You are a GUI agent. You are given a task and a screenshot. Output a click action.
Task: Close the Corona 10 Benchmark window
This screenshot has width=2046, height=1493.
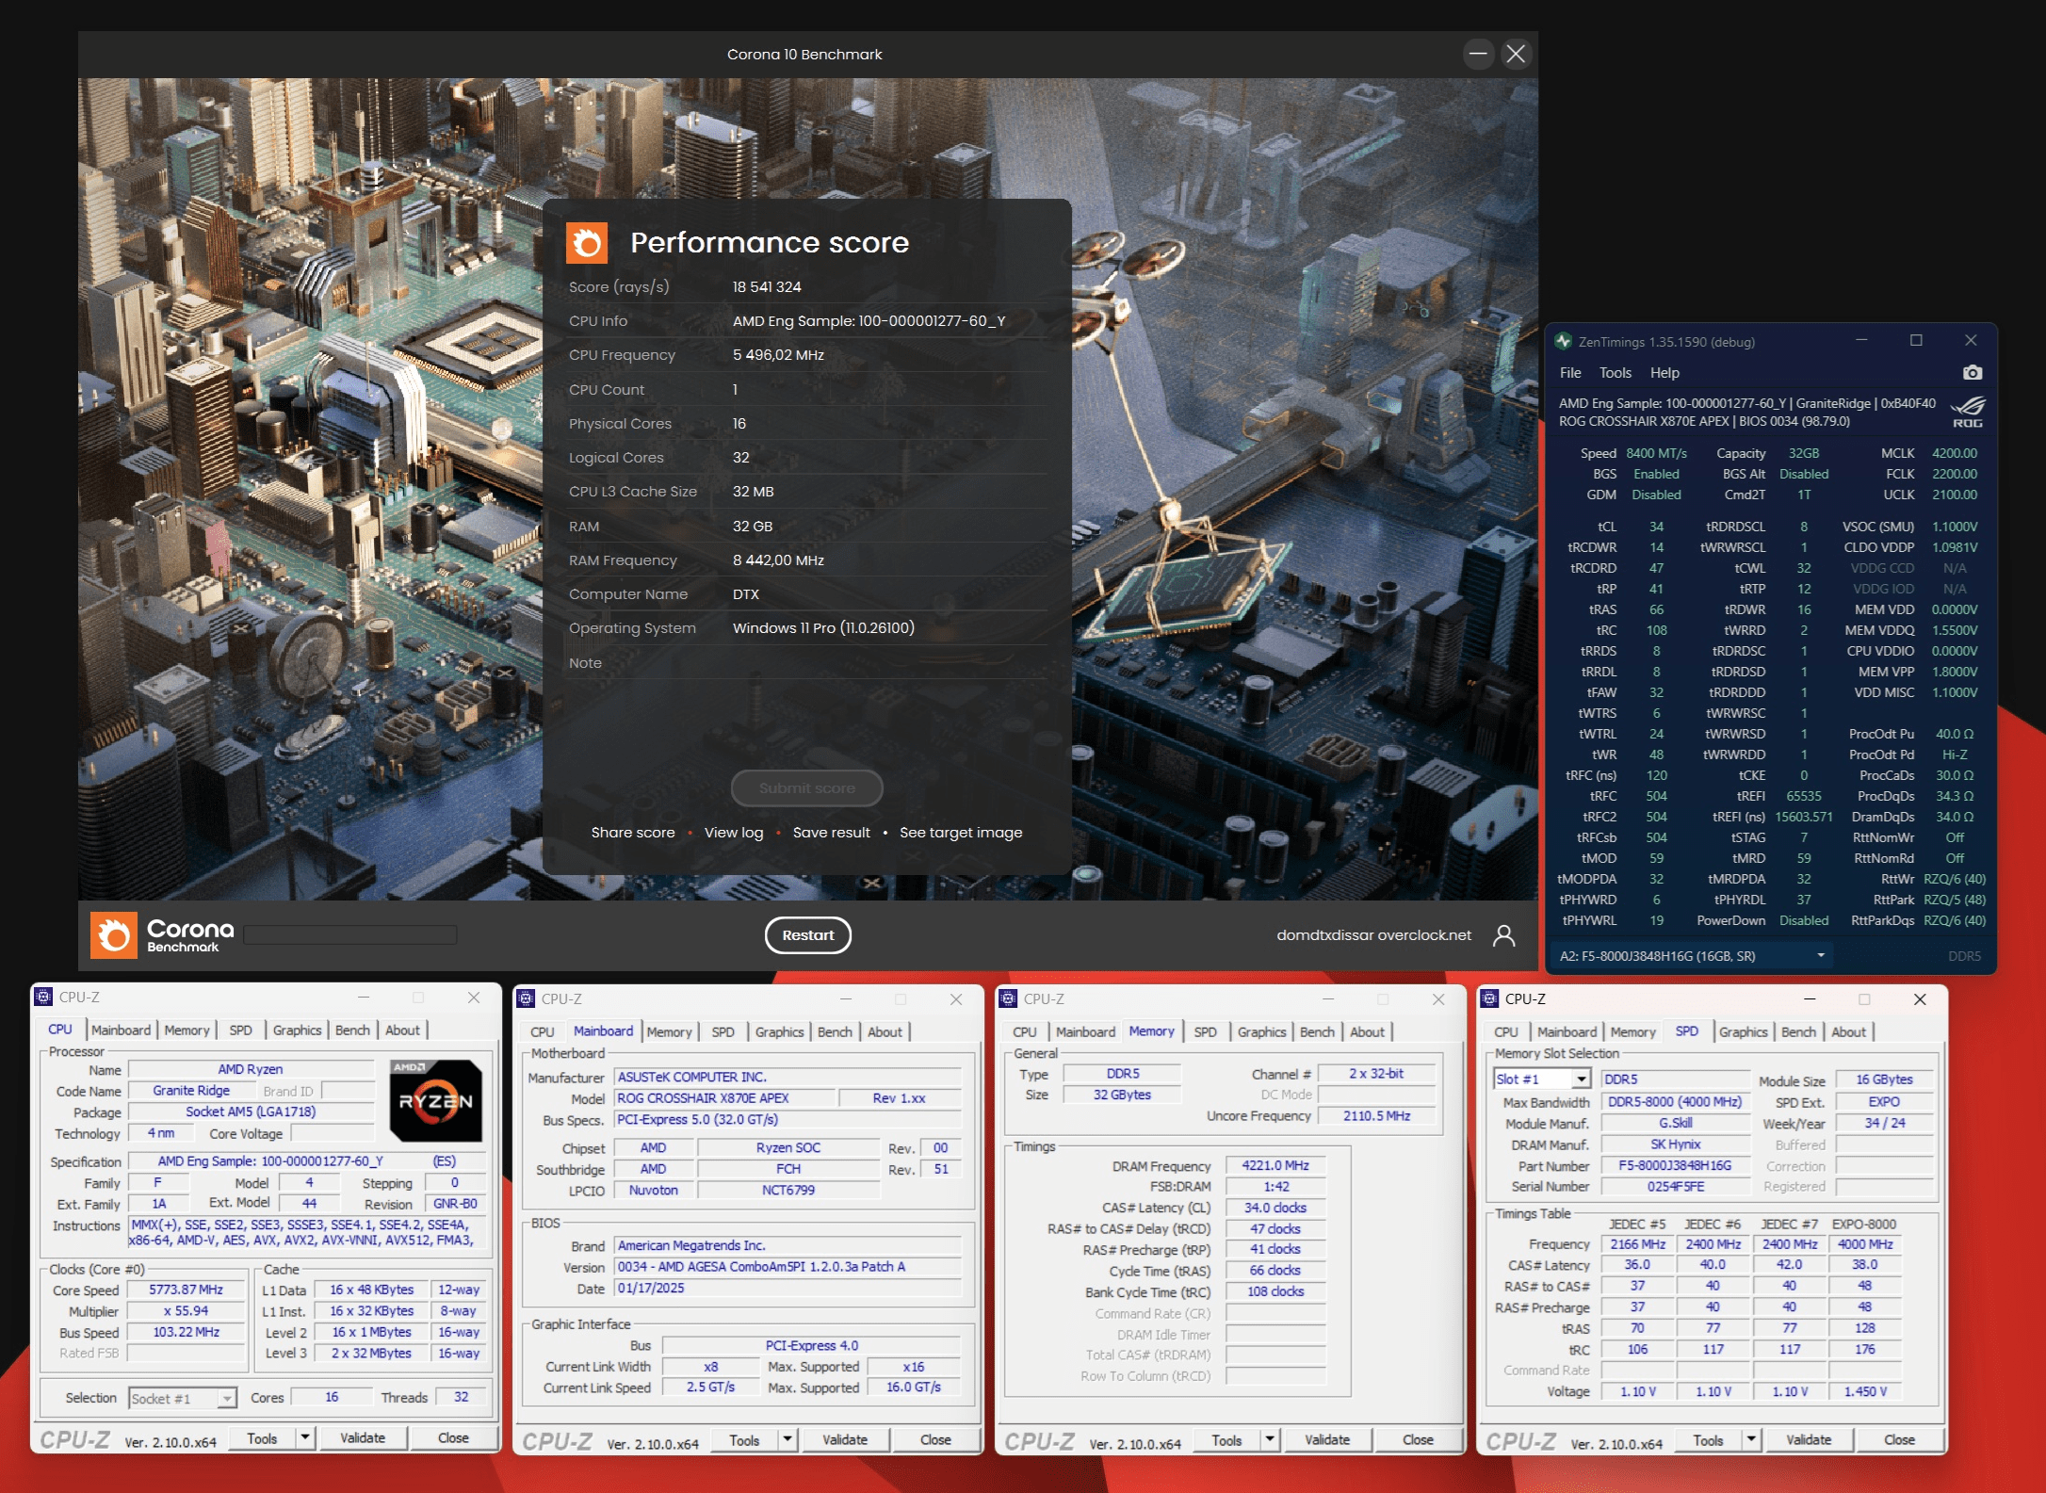pos(1516,54)
